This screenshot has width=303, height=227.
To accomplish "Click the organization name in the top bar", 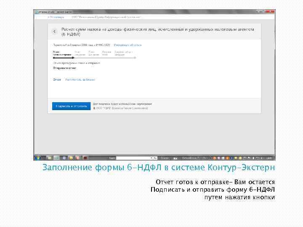I will [106, 17].
